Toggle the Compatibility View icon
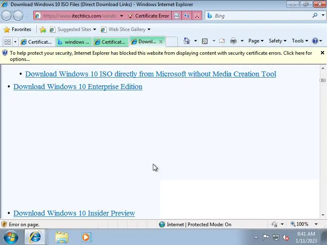Viewport: 327px width, 245px height. (x=177, y=16)
